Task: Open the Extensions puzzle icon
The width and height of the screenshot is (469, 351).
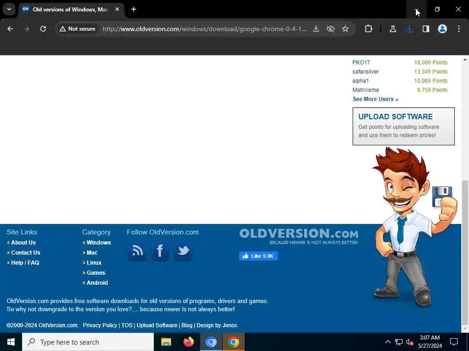Action: 369,29
